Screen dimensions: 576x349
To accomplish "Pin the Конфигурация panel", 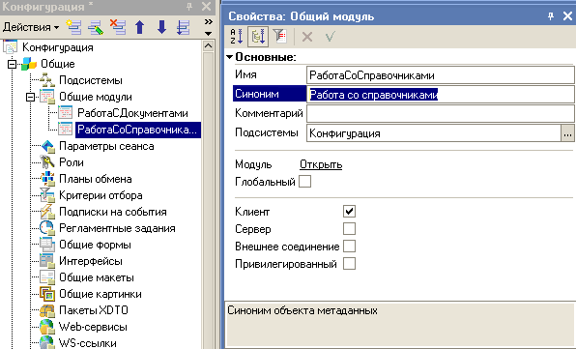I will coord(189,6).
